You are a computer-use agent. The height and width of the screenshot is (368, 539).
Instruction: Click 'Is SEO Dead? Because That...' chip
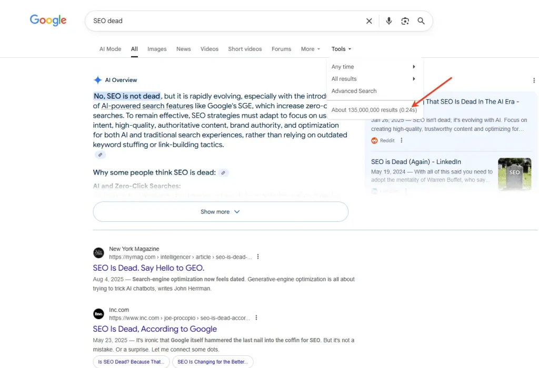pyautogui.click(x=131, y=362)
